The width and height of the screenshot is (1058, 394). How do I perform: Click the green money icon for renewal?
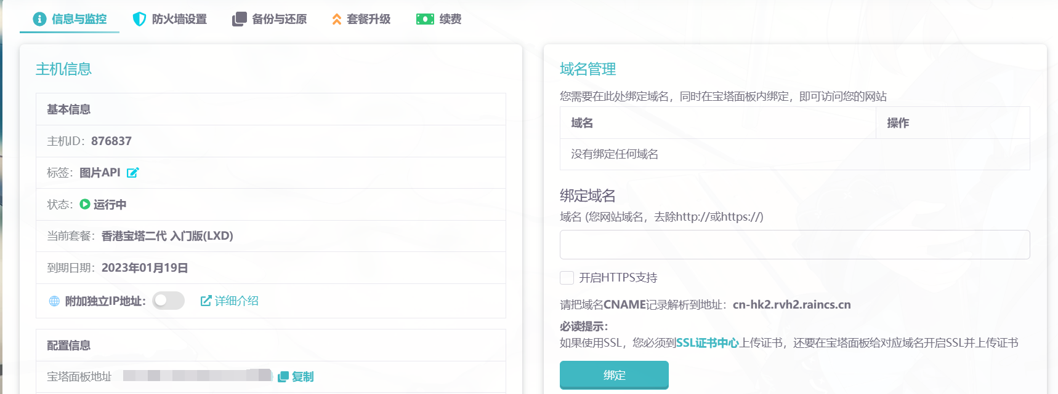[x=425, y=19]
